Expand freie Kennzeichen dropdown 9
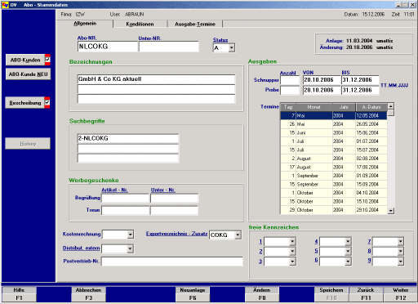418x304 pixels. [401, 262]
